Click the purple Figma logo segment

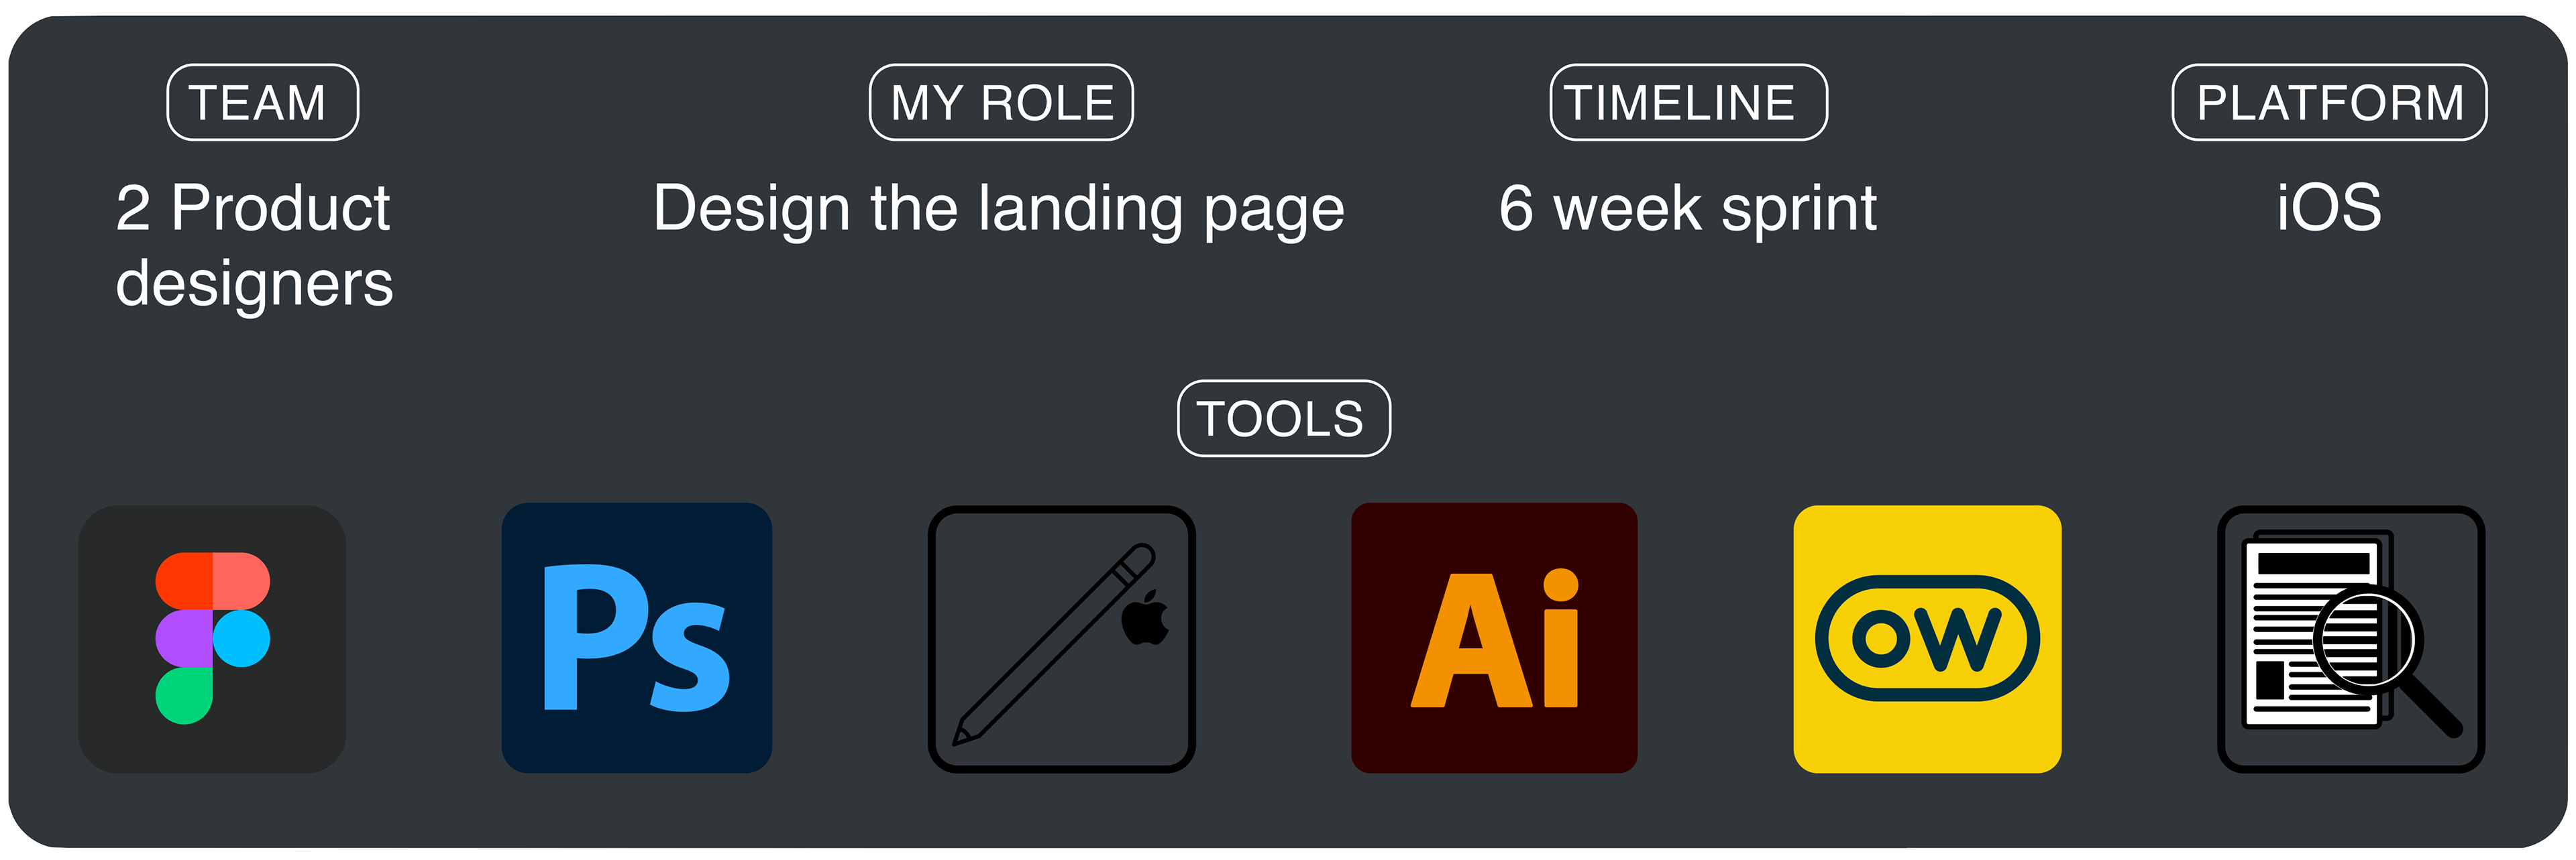184,638
